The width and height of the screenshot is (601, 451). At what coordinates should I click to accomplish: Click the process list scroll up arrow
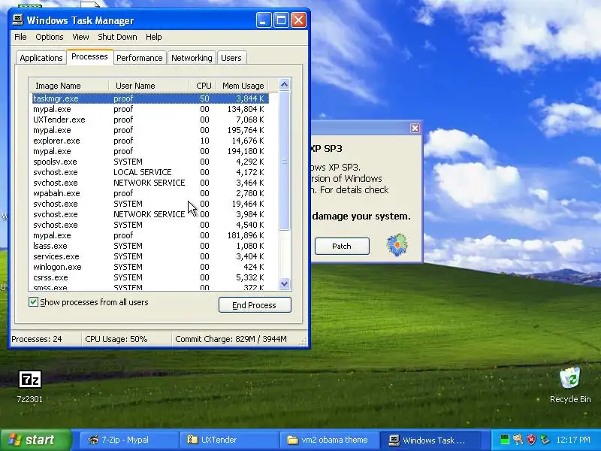(x=284, y=85)
